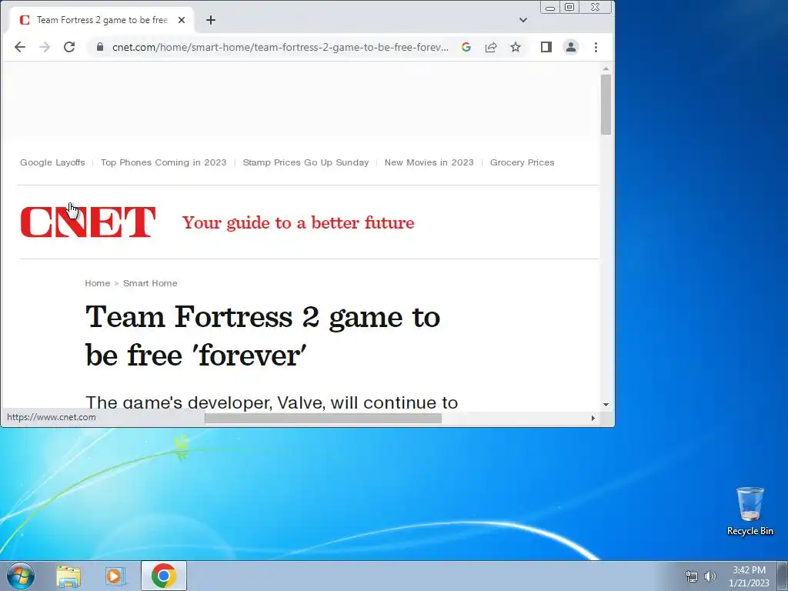Image resolution: width=788 pixels, height=591 pixels.
Task: Select the Team Fortress 2 tab
Action: pyautogui.click(x=102, y=20)
